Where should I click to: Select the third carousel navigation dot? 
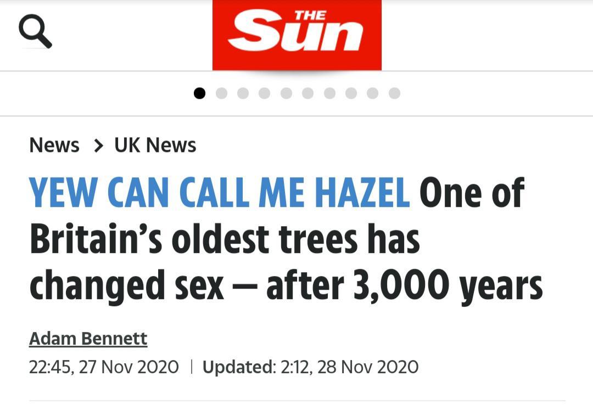(x=243, y=94)
